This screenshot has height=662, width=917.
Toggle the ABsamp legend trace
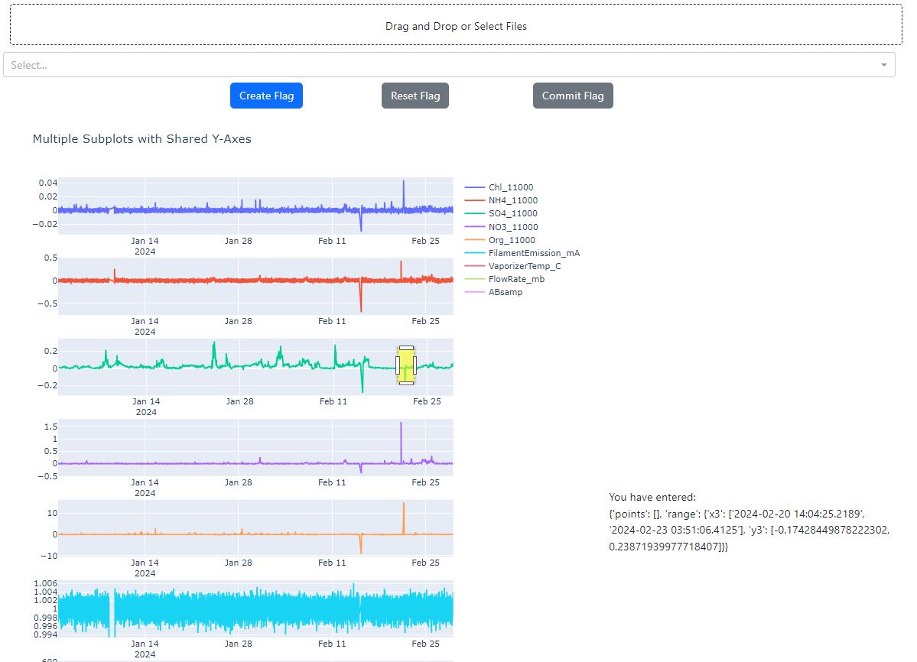point(506,292)
